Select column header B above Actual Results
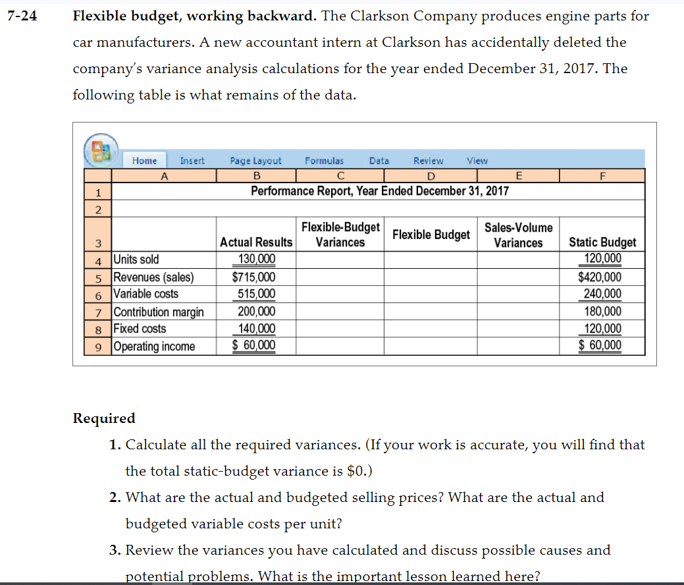The width and height of the screenshot is (684, 585). click(x=256, y=175)
